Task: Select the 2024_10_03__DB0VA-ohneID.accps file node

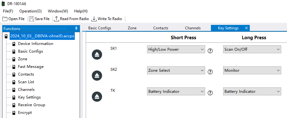Action: click(42, 36)
